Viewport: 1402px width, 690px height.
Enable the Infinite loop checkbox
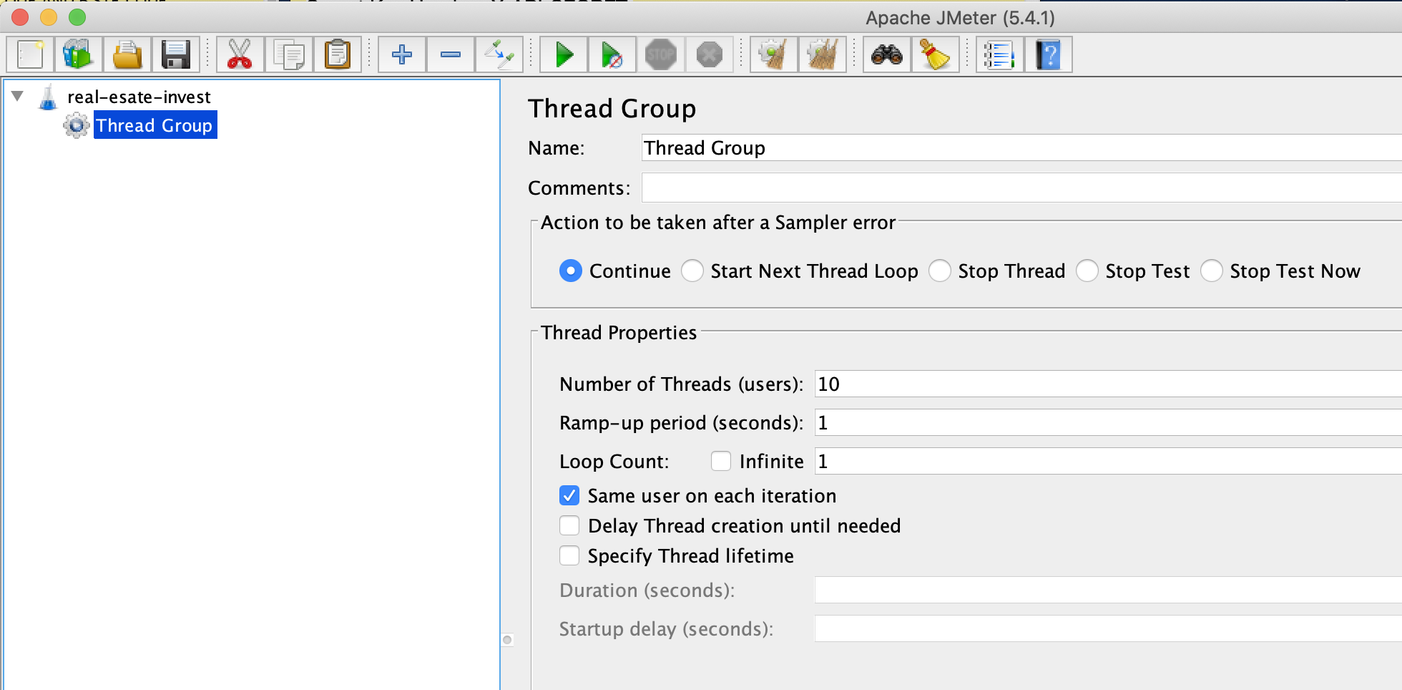(x=721, y=461)
